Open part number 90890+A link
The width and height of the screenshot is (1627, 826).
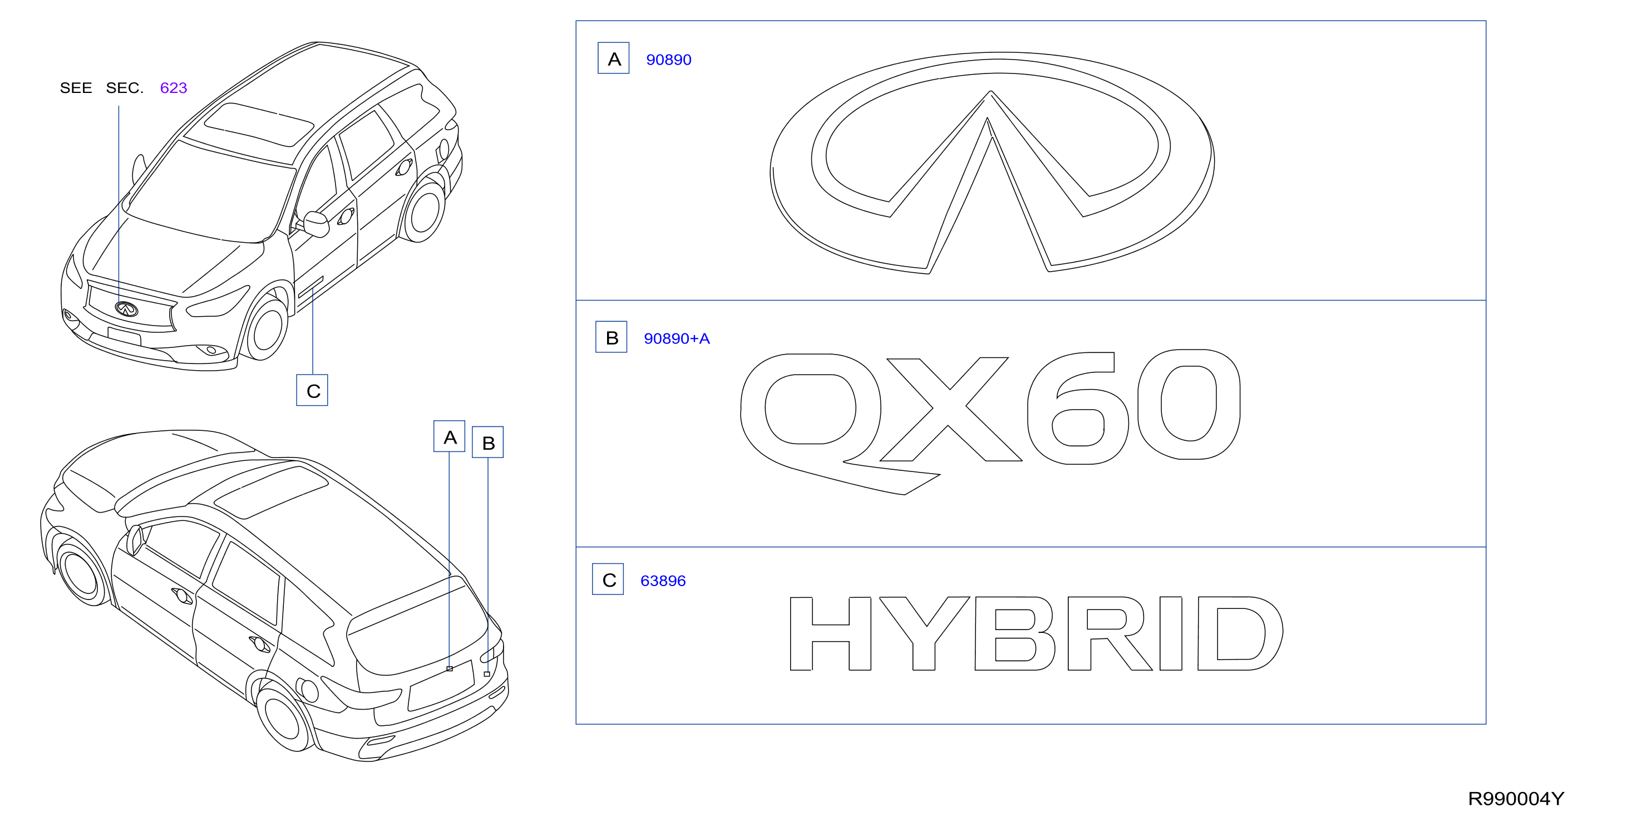pyautogui.click(x=677, y=339)
